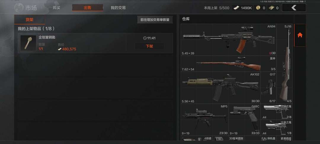This screenshot has height=144, width=320.
Task: Open the 我的交易 tab
Action: [118, 8]
